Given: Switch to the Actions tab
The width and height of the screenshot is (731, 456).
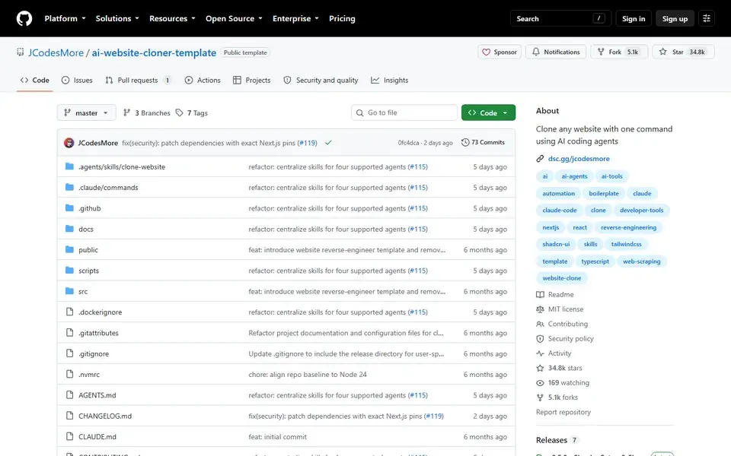Looking at the screenshot, I should (203, 80).
